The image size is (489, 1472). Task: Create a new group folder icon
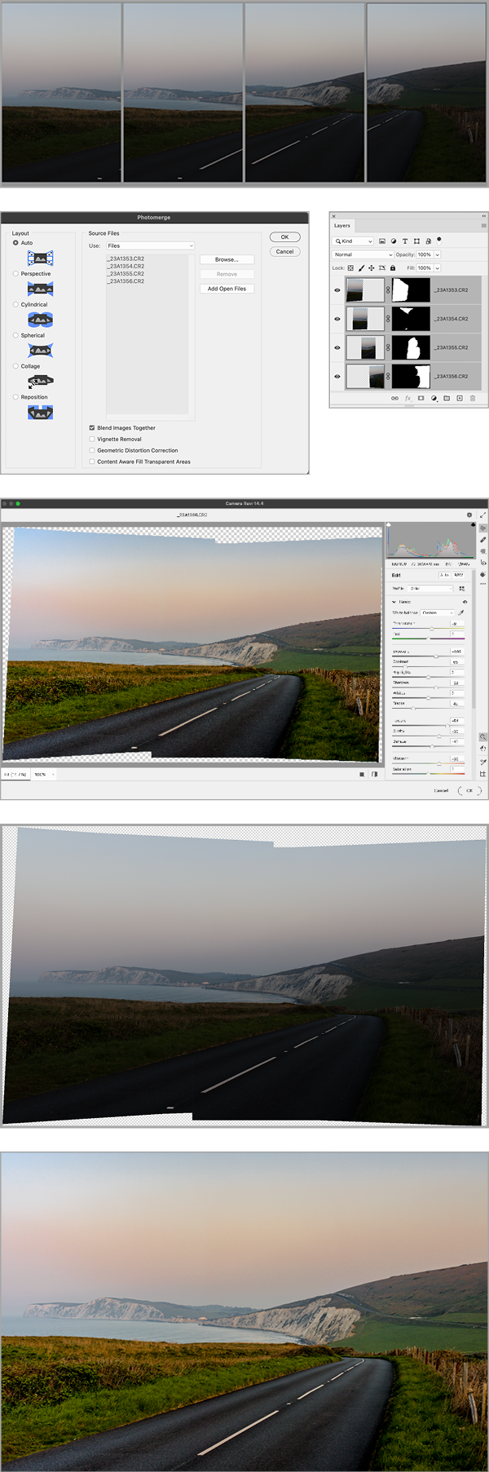pos(447,398)
